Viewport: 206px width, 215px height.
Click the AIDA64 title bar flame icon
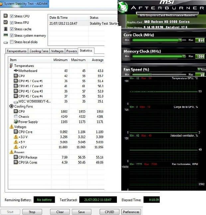(x=1, y=4)
